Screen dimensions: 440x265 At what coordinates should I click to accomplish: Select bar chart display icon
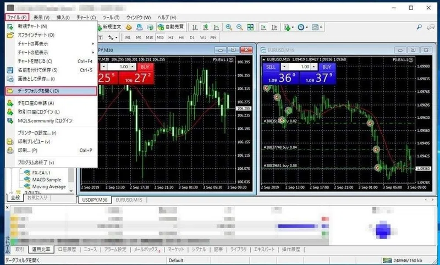click(195, 27)
